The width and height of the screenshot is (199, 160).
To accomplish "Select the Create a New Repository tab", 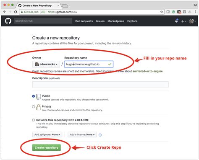I will point(38,5).
